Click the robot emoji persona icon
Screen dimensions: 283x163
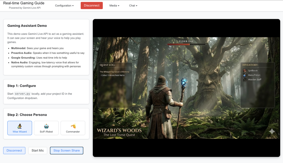[x=46, y=126]
